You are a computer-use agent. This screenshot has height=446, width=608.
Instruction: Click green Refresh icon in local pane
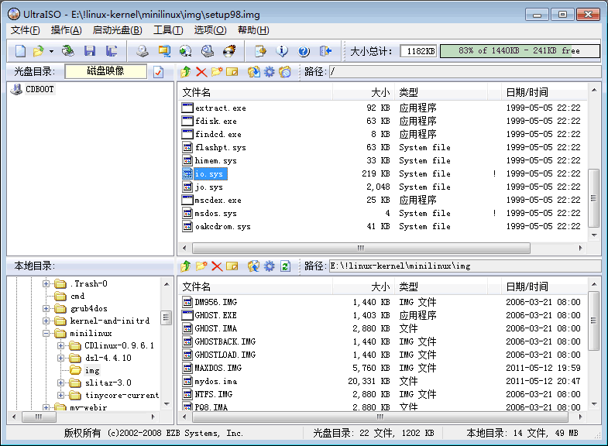[285, 266]
